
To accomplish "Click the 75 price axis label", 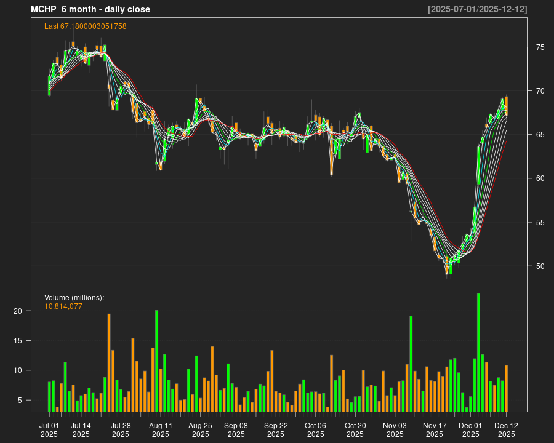I will [x=540, y=47].
